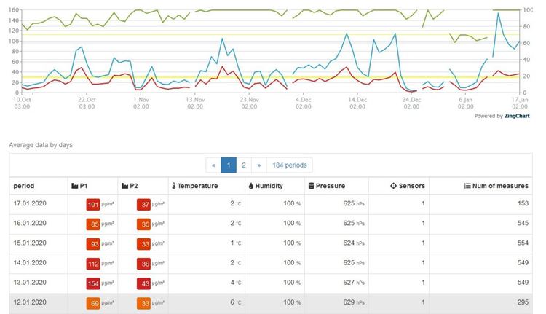
Task: Click the P2 value 35 badge
Action: (143, 224)
